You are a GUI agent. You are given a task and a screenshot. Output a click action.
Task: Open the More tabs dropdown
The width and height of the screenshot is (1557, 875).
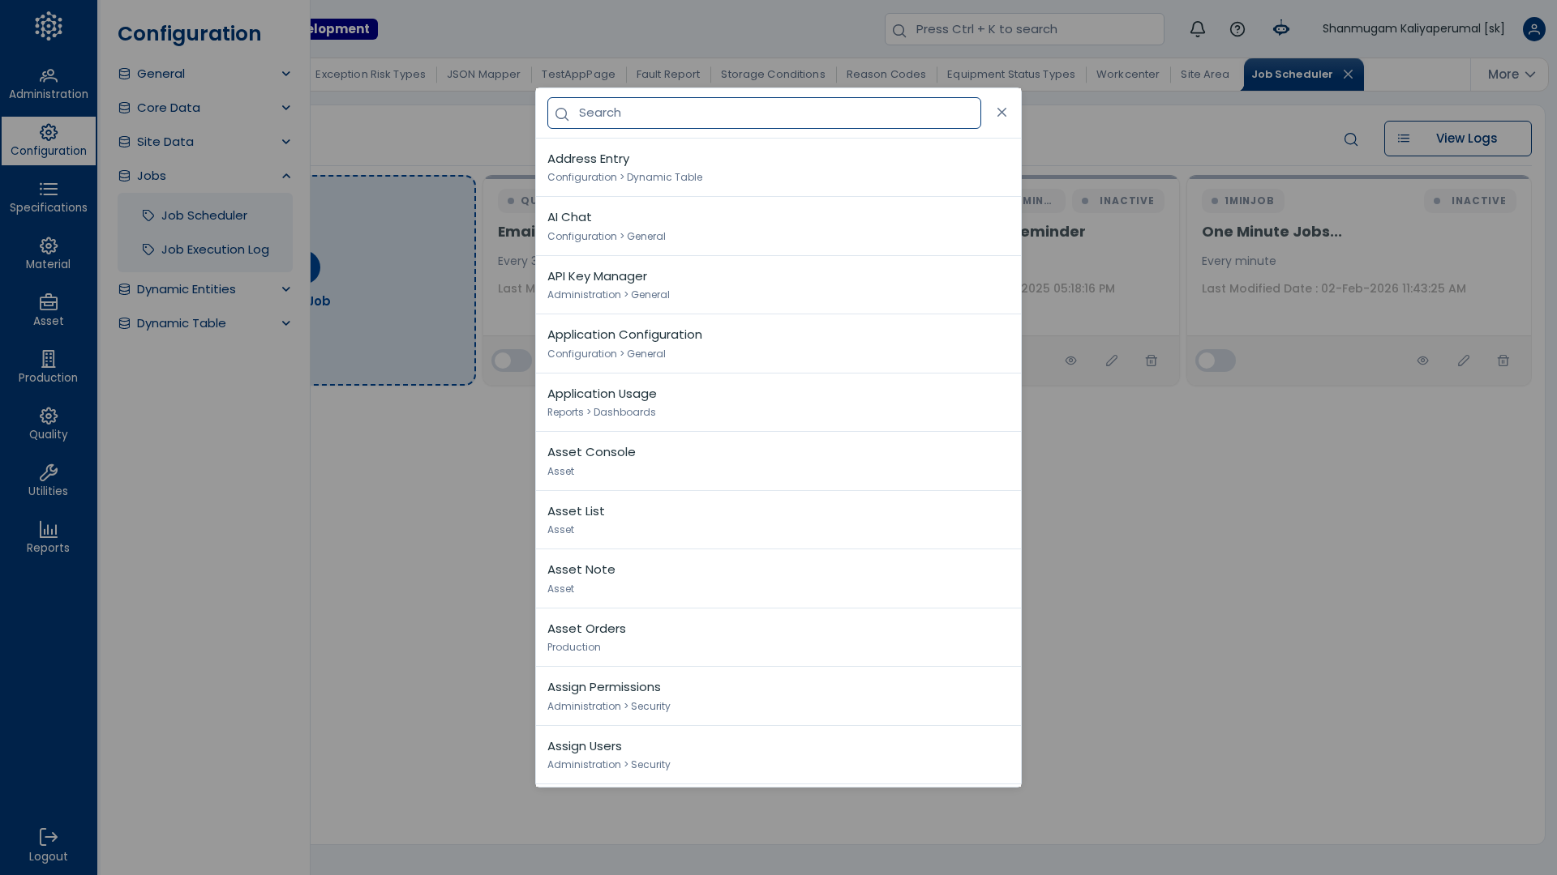pyautogui.click(x=1511, y=75)
